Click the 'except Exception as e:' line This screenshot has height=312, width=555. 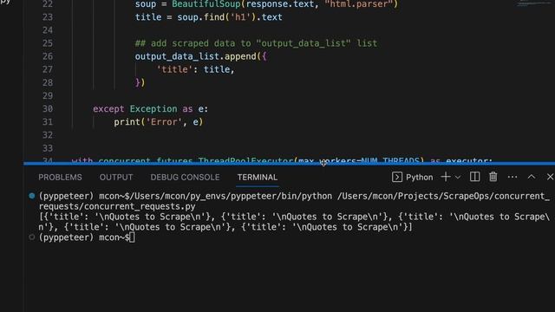point(150,109)
